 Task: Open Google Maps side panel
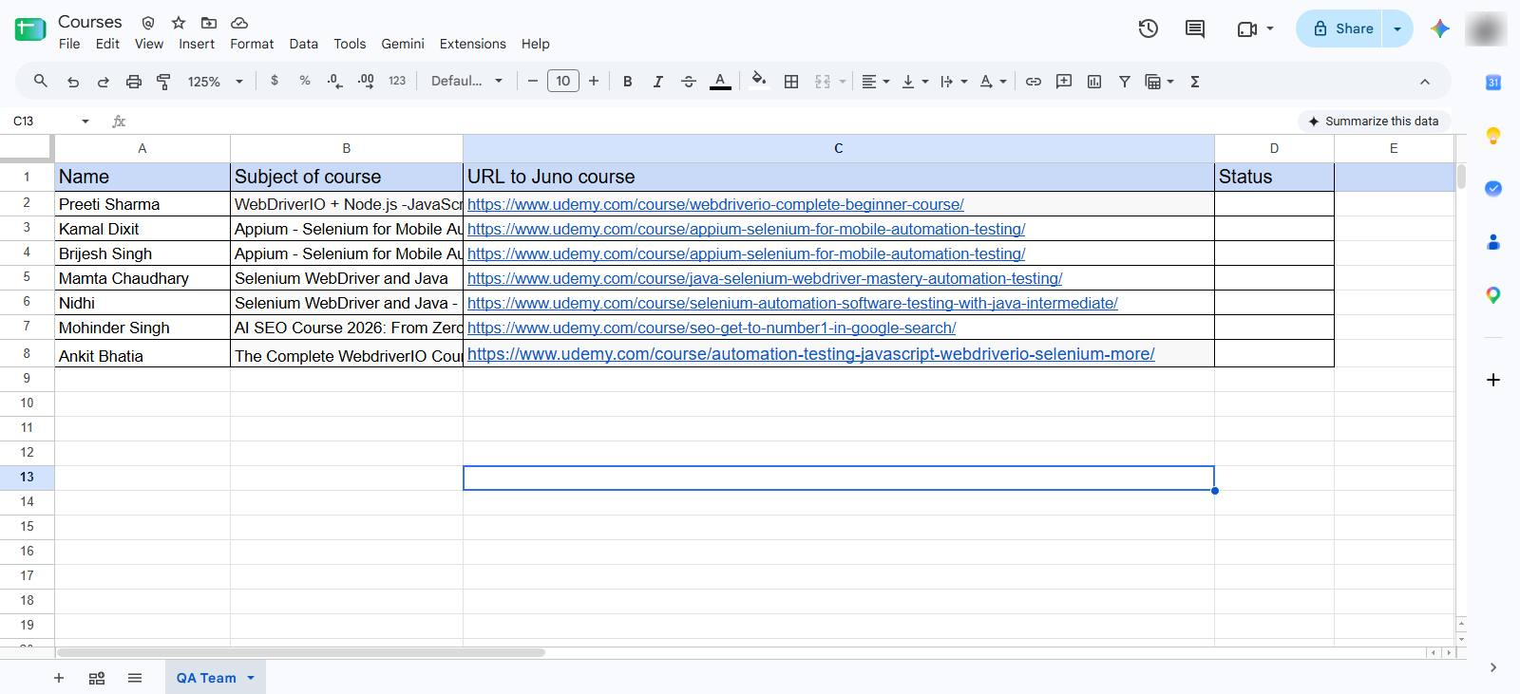click(x=1493, y=295)
